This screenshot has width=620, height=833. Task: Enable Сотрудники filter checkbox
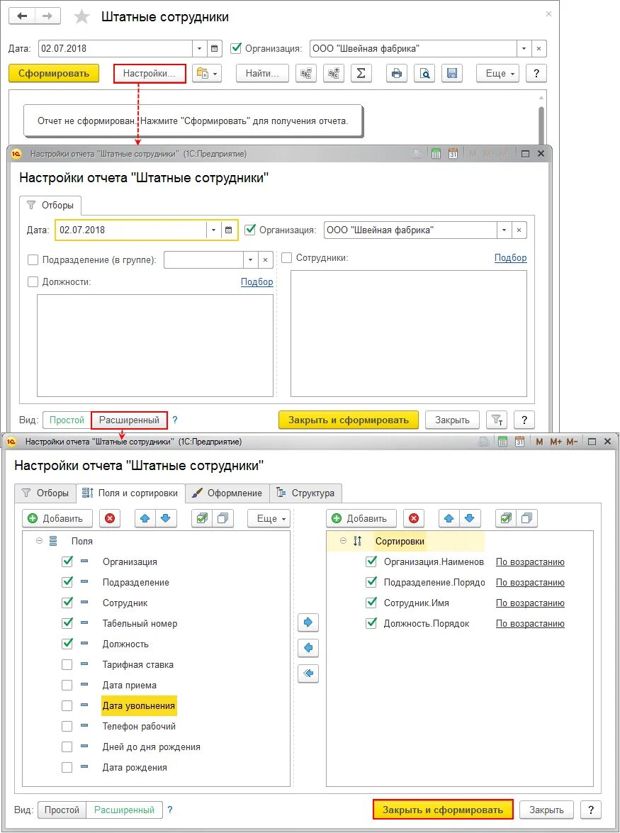click(x=287, y=257)
